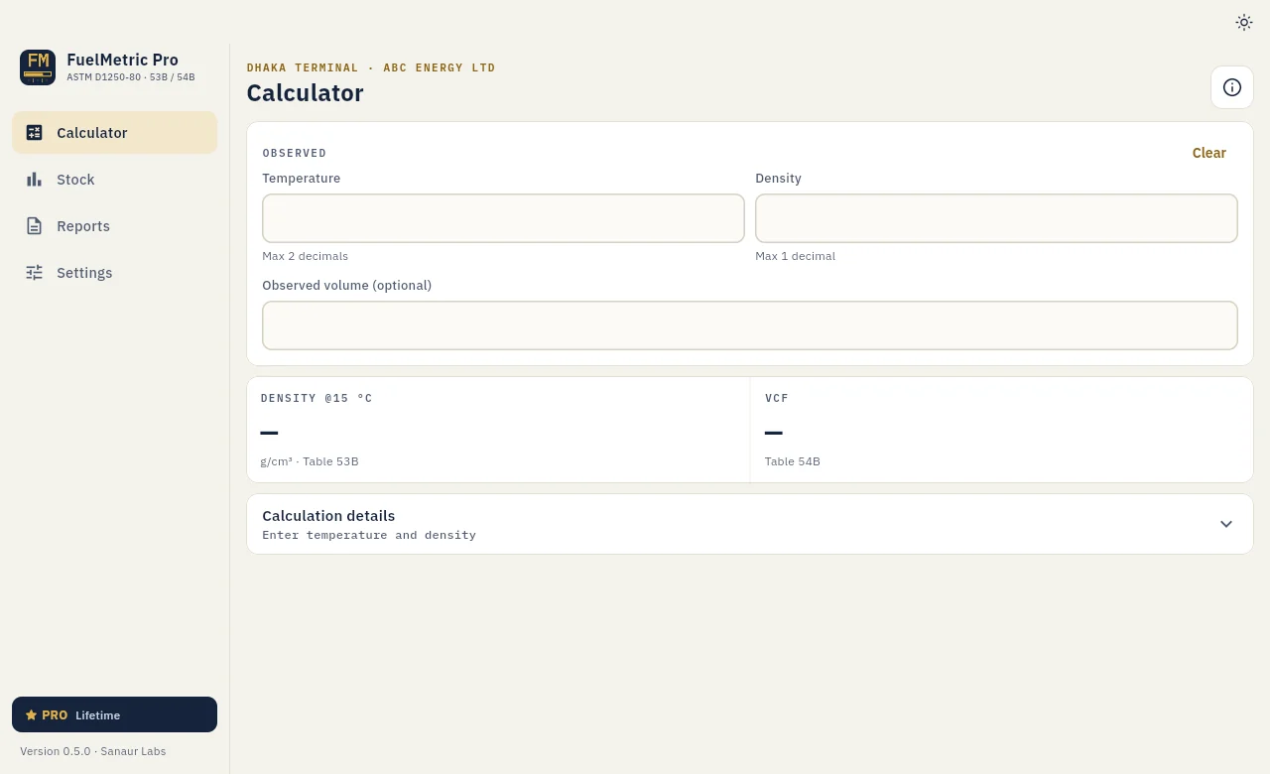1270x774 pixels.
Task: Click the Observed volume input field
Action: pos(750,325)
